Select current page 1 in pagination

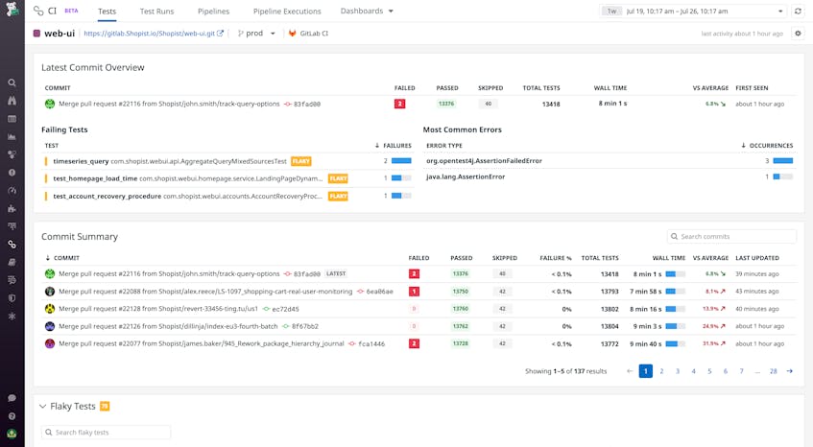(x=646, y=371)
